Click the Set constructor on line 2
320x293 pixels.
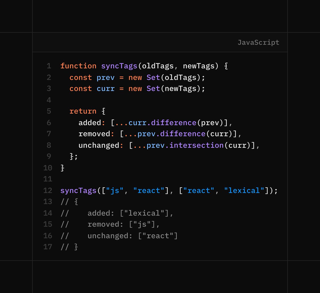click(x=153, y=77)
